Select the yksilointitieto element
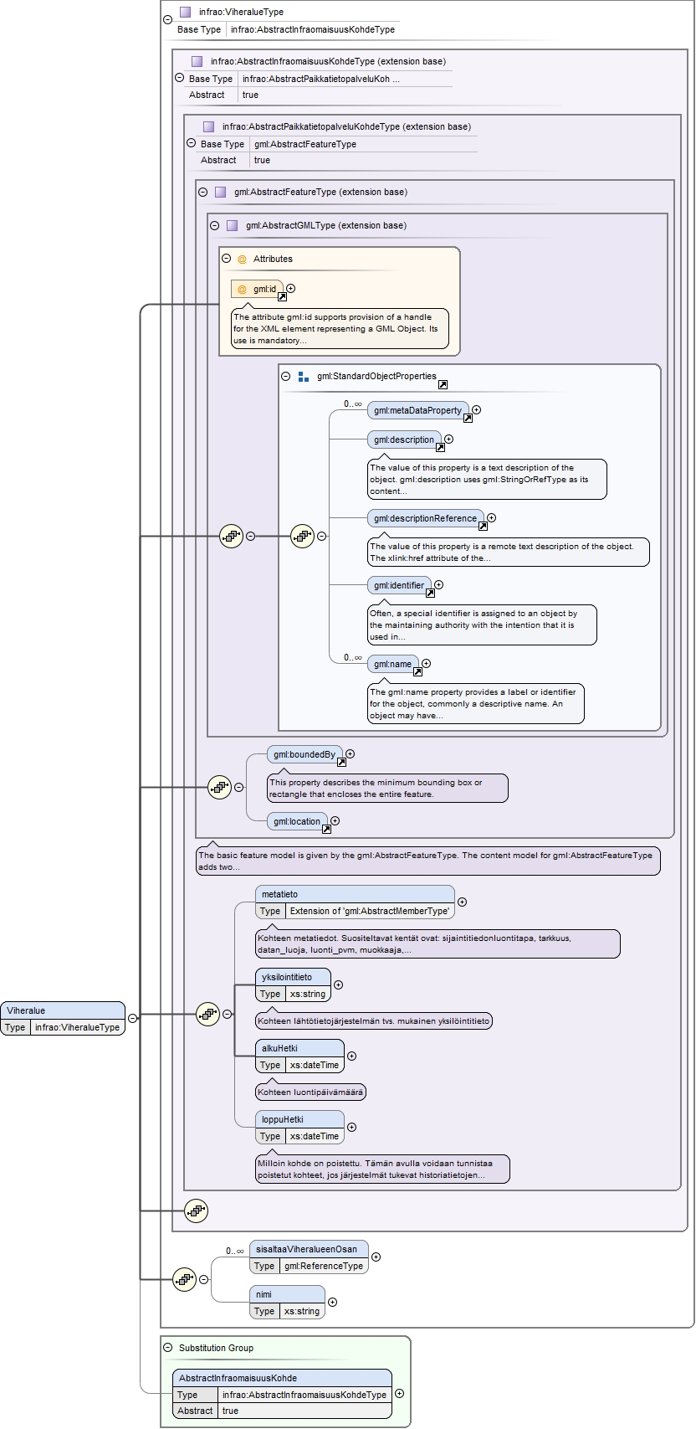Screen dimensions: 696x1429 pyautogui.click(x=293, y=985)
